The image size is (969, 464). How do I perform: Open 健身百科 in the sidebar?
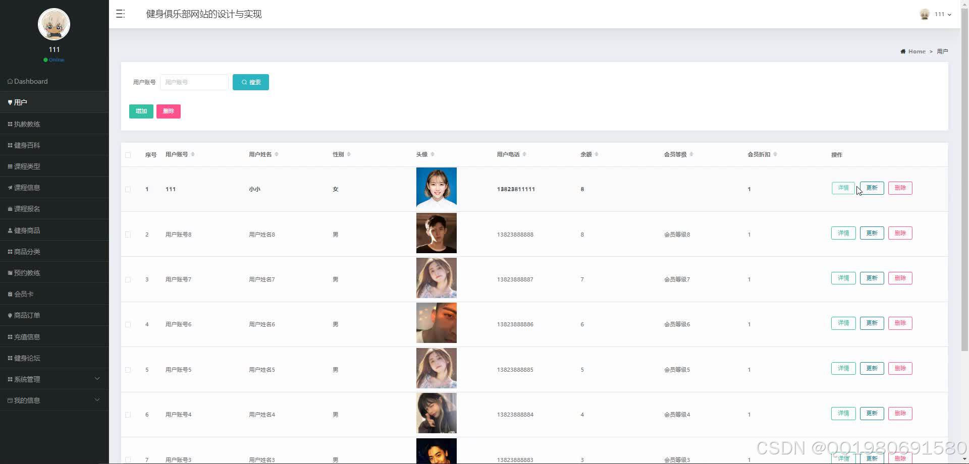54,145
